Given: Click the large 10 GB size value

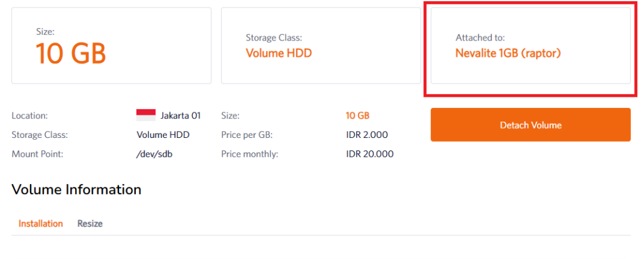Looking at the screenshot, I should pyautogui.click(x=71, y=54).
